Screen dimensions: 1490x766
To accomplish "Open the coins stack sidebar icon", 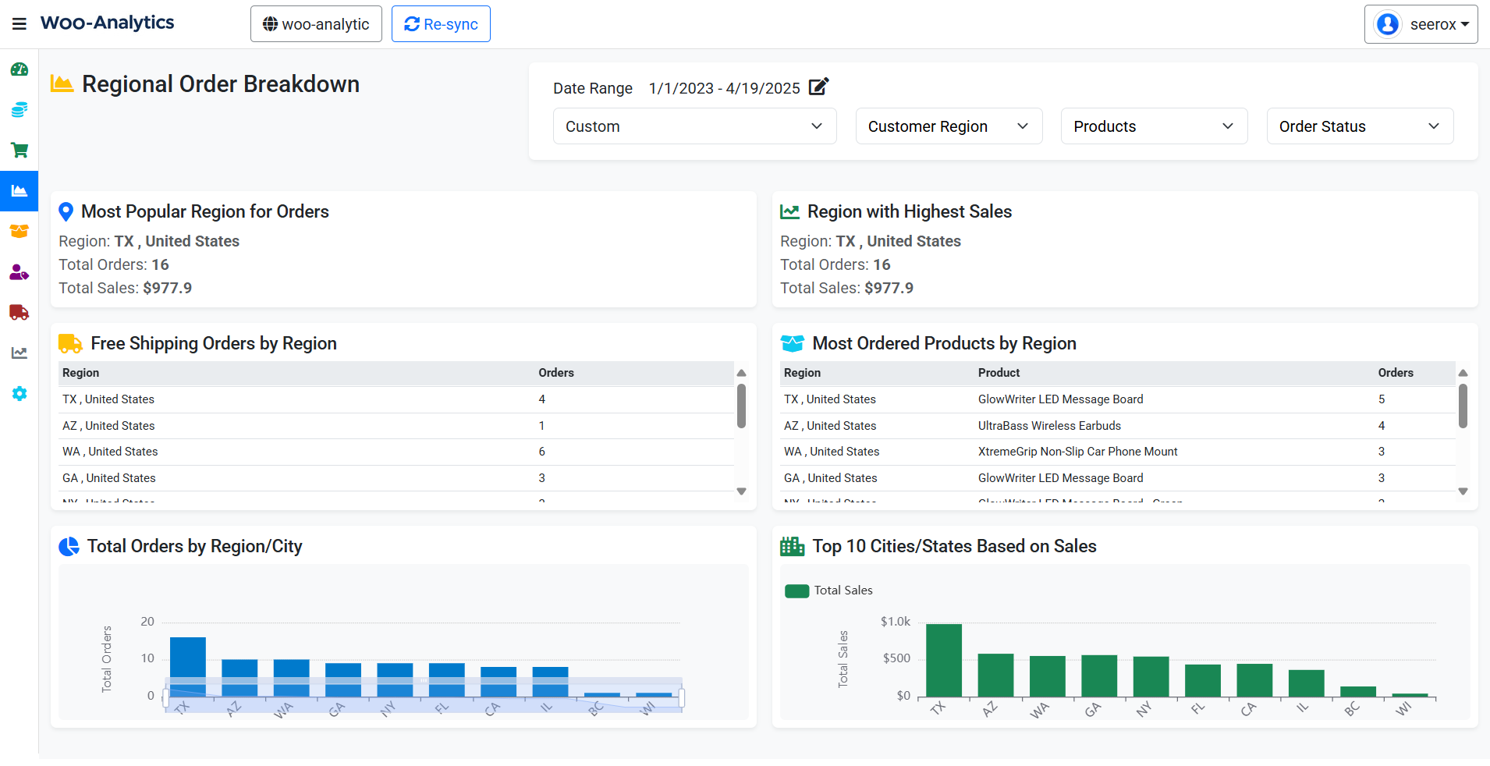I will [x=20, y=110].
